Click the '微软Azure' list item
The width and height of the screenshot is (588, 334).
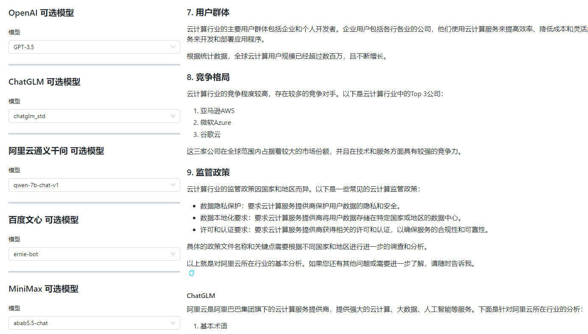[x=216, y=123]
